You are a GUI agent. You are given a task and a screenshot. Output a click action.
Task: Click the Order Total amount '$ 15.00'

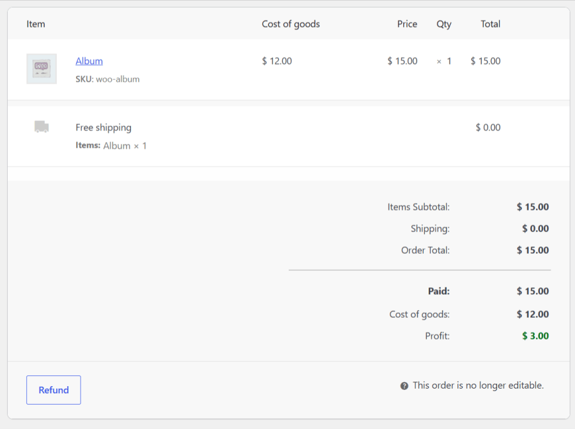[x=533, y=250]
